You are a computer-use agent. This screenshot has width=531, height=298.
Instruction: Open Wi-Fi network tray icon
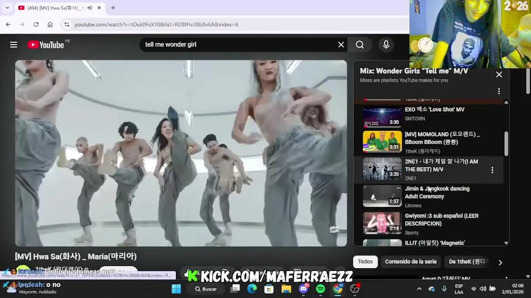click(474, 289)
